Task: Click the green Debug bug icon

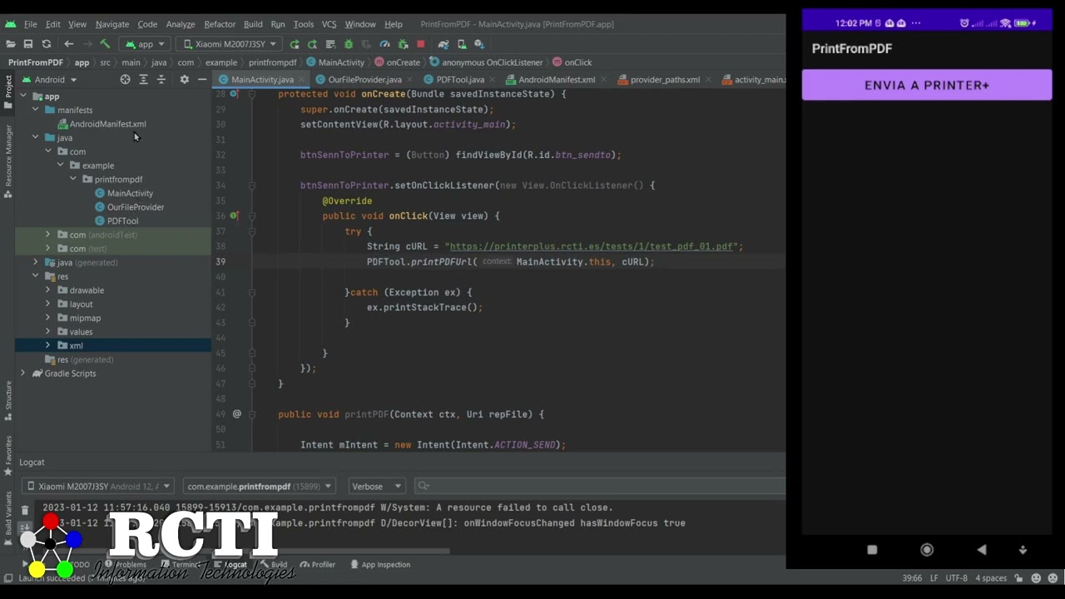Action: point(349,44)
